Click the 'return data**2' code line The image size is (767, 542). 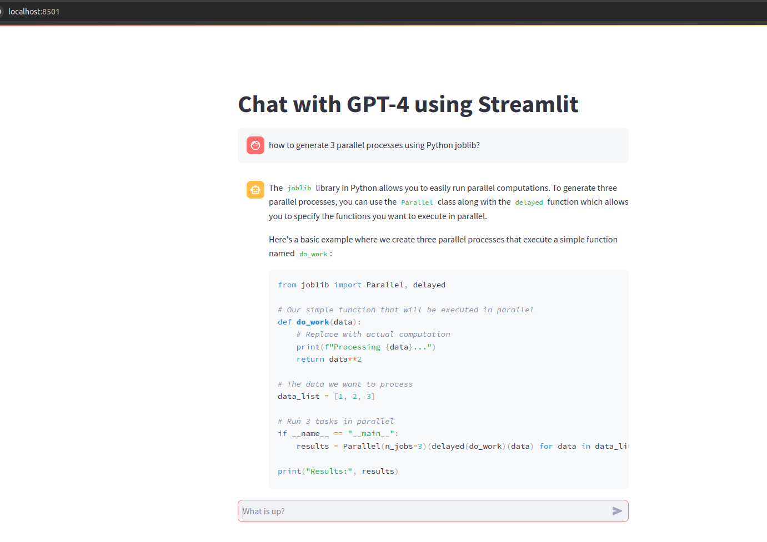click(x=329, y=359)
